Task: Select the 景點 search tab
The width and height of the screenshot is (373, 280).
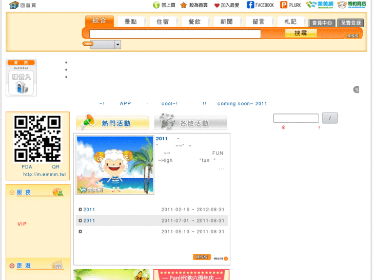Action: (x=131, y=22)
